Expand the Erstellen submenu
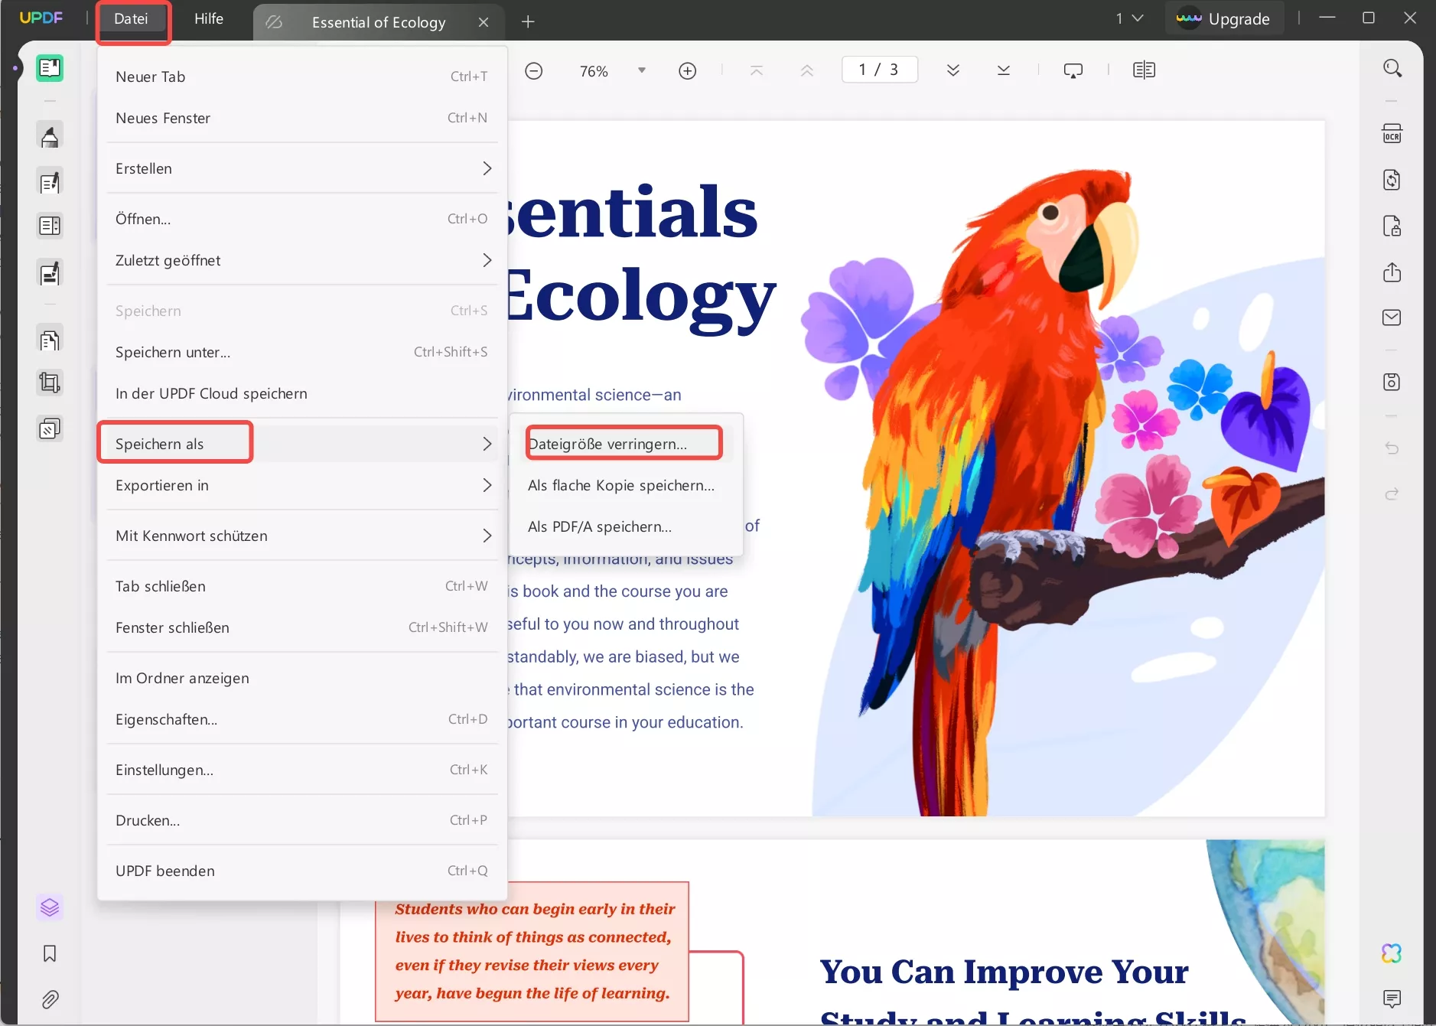 [302, 168]
